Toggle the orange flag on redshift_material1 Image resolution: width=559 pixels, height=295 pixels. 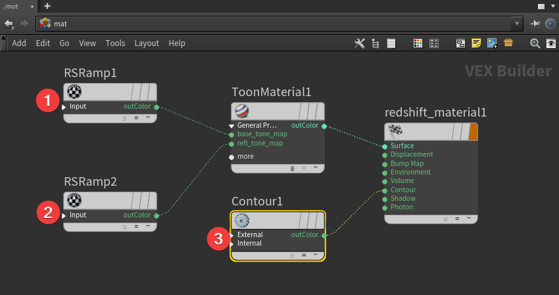(x=473, y=132)
